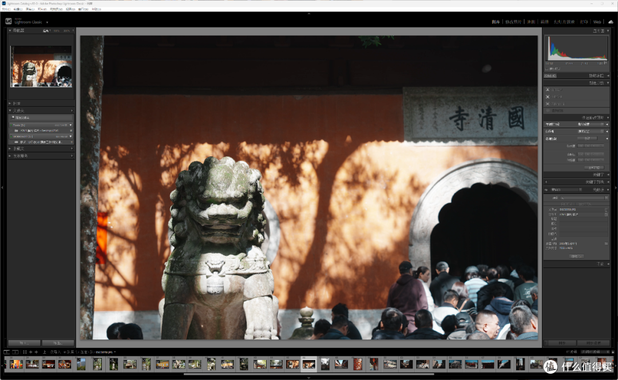The image size is (618, 380).
Task: Go forward with the right arrow in filmstrip bar
Action: (36, 352)
